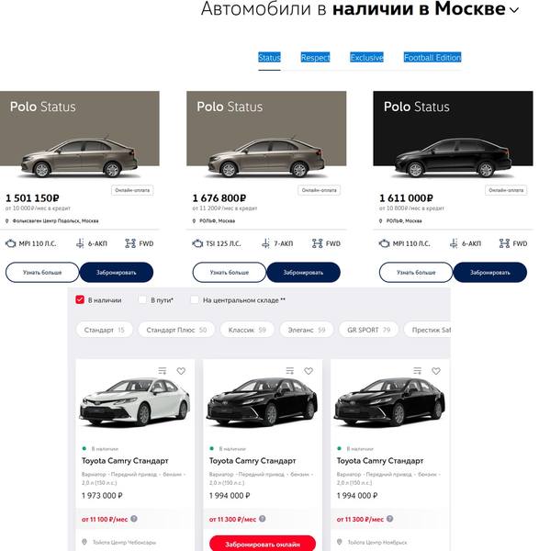Switch to the Football Edition tab

tap(432, 57)
